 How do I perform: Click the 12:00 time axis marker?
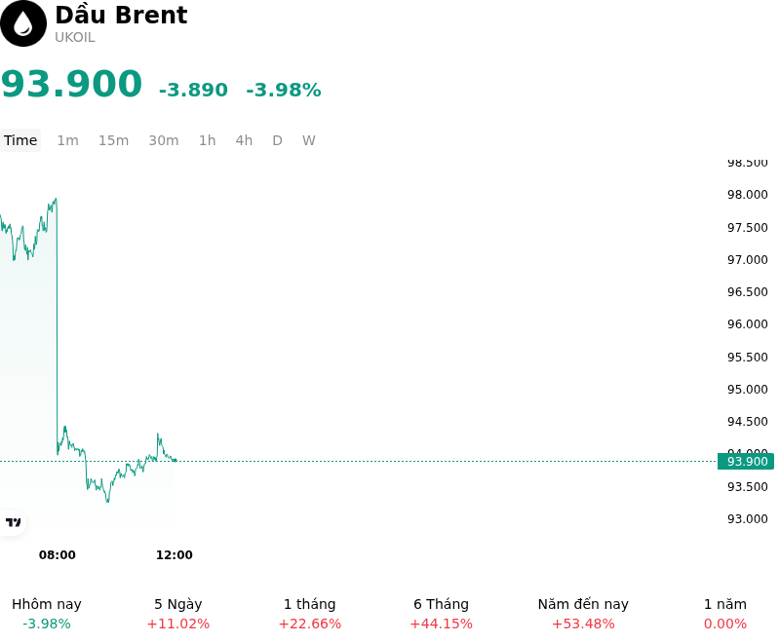175,554
